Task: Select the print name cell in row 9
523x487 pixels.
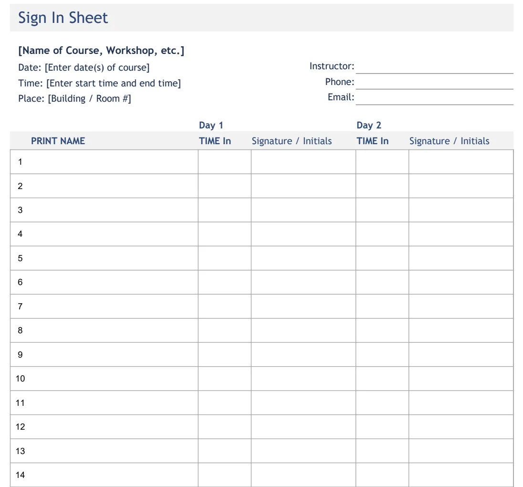Action: click(104, 354)
